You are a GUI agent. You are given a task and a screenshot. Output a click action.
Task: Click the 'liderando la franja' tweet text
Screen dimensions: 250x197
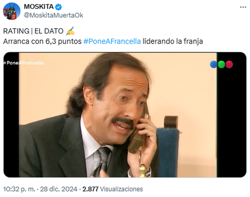pos(173,41)
